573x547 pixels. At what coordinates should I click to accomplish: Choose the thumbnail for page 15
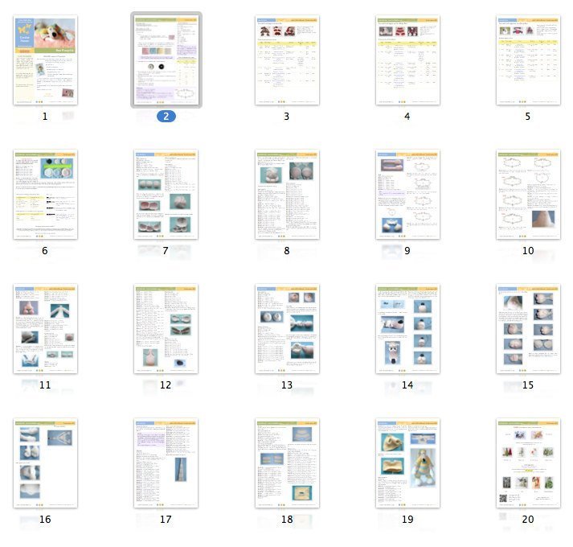click(528, 329)
